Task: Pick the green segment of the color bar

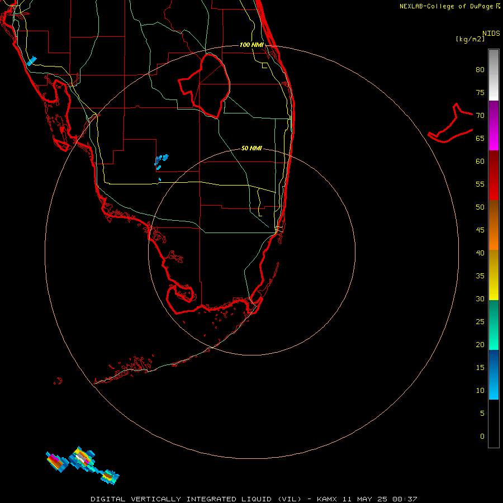Action: pos(493,325)
